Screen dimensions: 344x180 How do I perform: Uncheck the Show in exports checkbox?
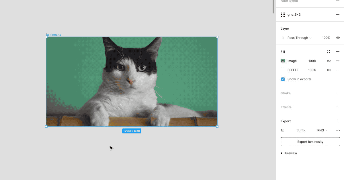coord(283,79)
